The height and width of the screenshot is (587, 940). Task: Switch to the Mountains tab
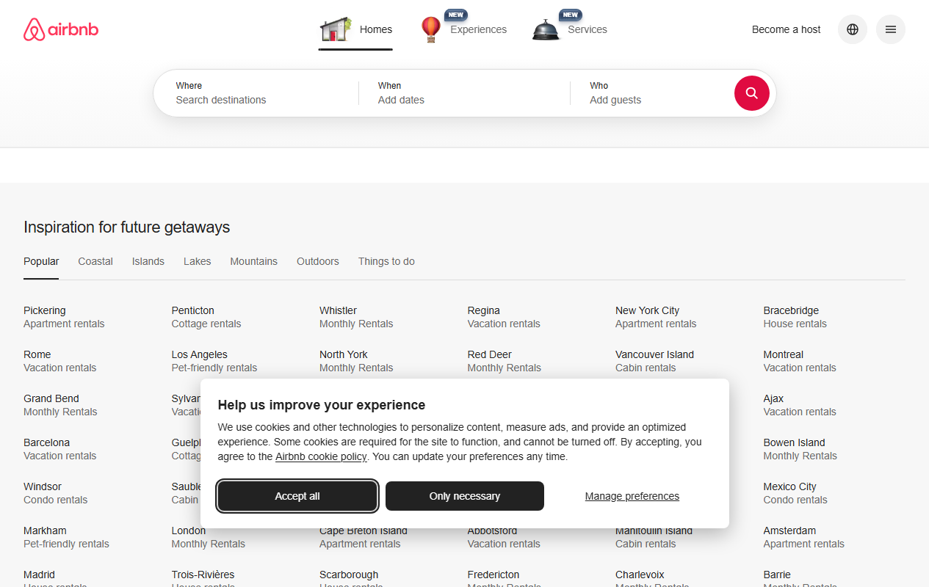pos(253,261)
